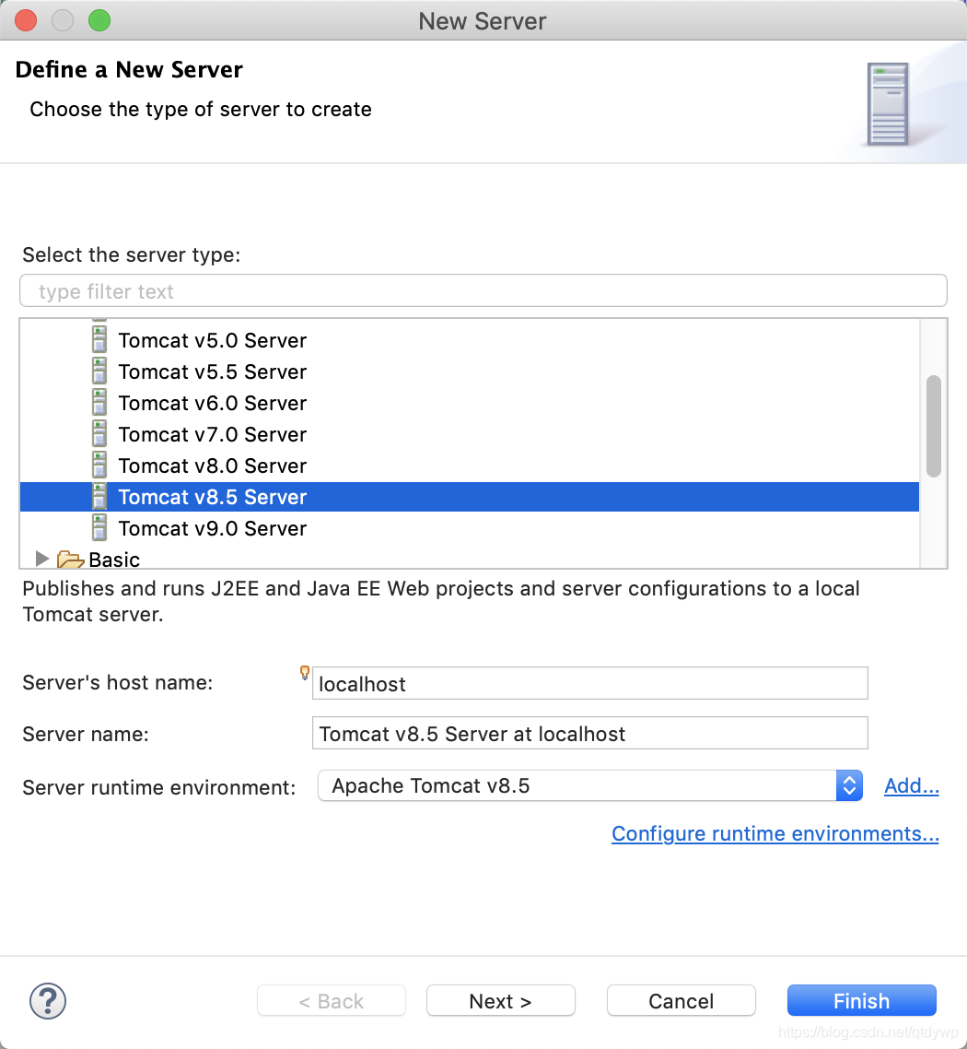This screenshot has height=1049, width=967.
Task: Click the Tomcat v6.0 Server icon
Action: click(99, 403)
